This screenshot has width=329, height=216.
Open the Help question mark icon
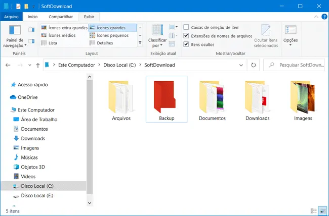click(323, 17)
